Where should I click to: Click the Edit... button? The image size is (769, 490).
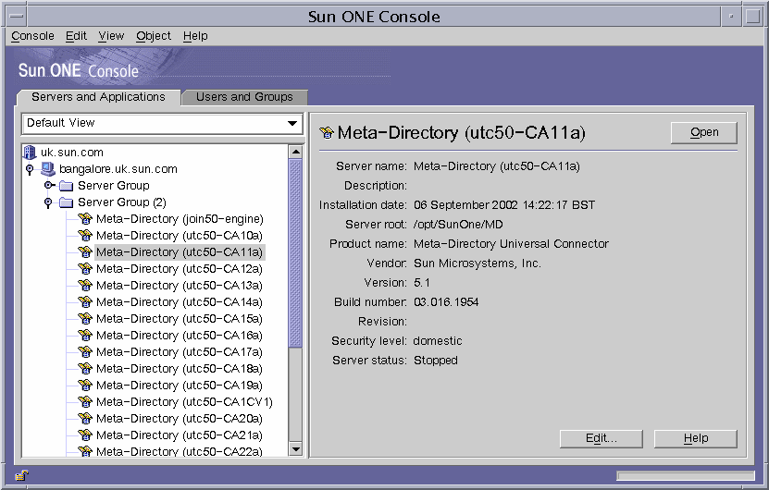(x=602, y=438)
